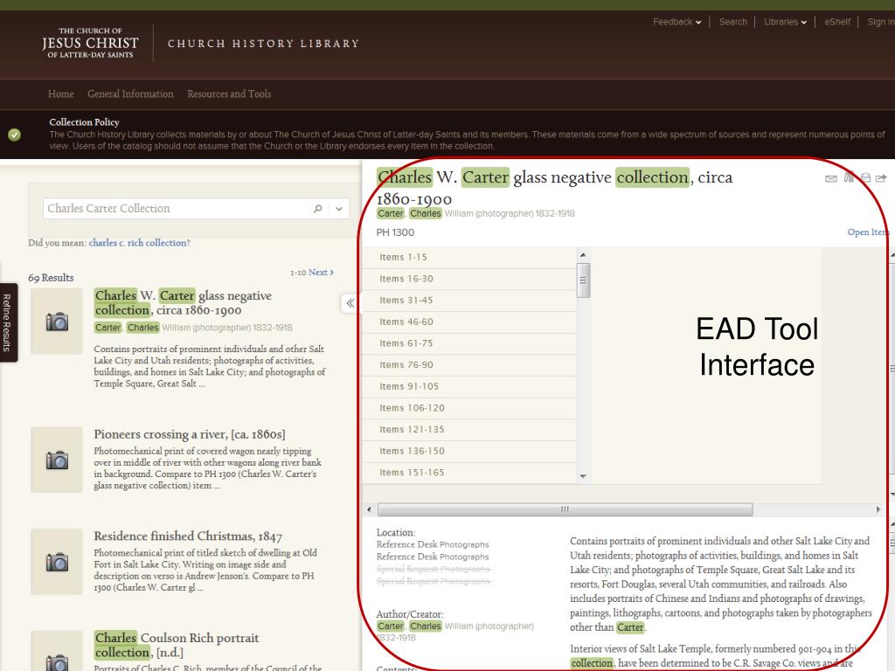Click the search magnifier icon
Image resolution: width=895 pixels, height=671 pixels.
pos(318,209)
